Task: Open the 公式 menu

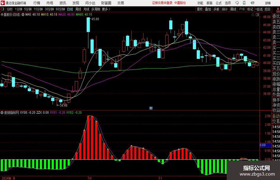Action: tap(219, 3)
